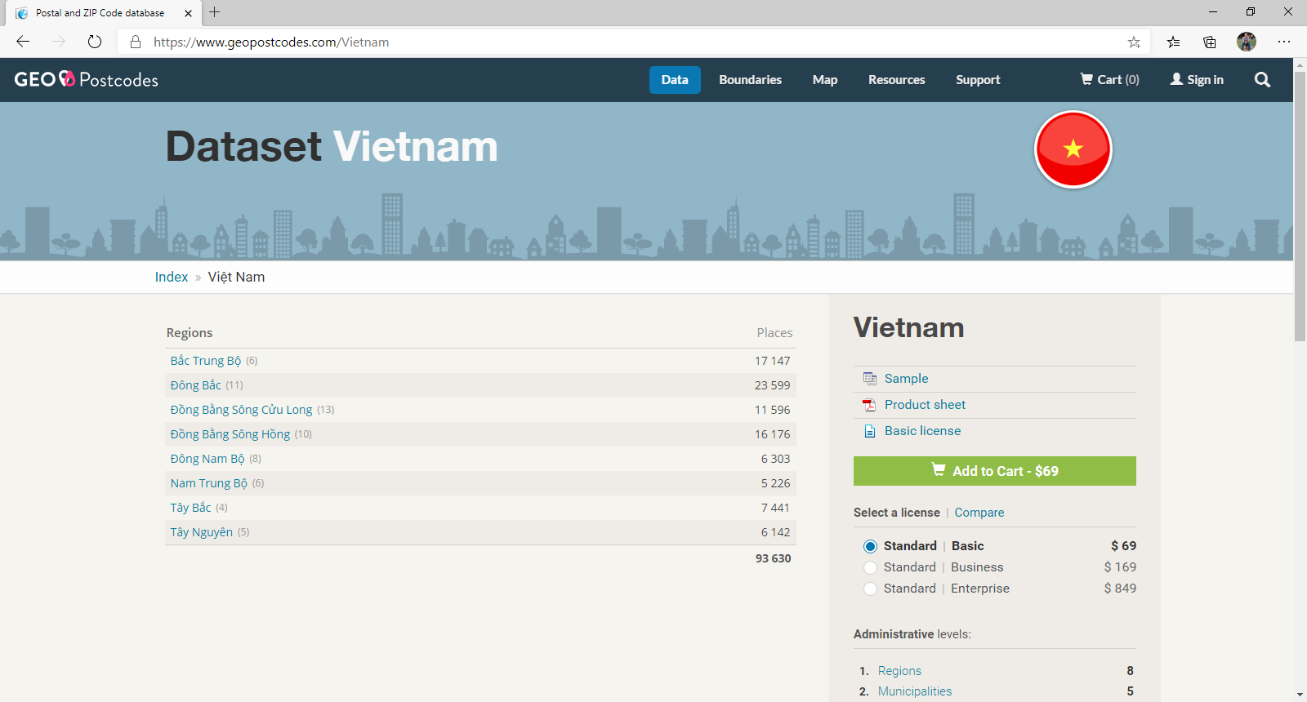Click the site lock icon in address bar
Viewport: 1307px width, 702px height.
point(136,42)
